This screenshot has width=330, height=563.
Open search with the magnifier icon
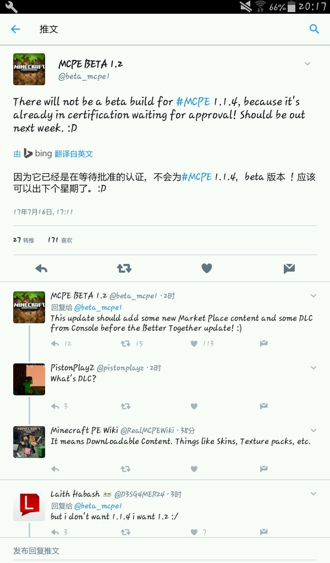point(314,29)
